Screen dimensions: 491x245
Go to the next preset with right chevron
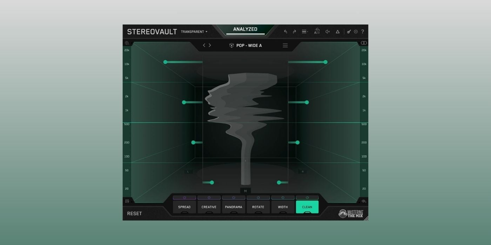point(210,45)
